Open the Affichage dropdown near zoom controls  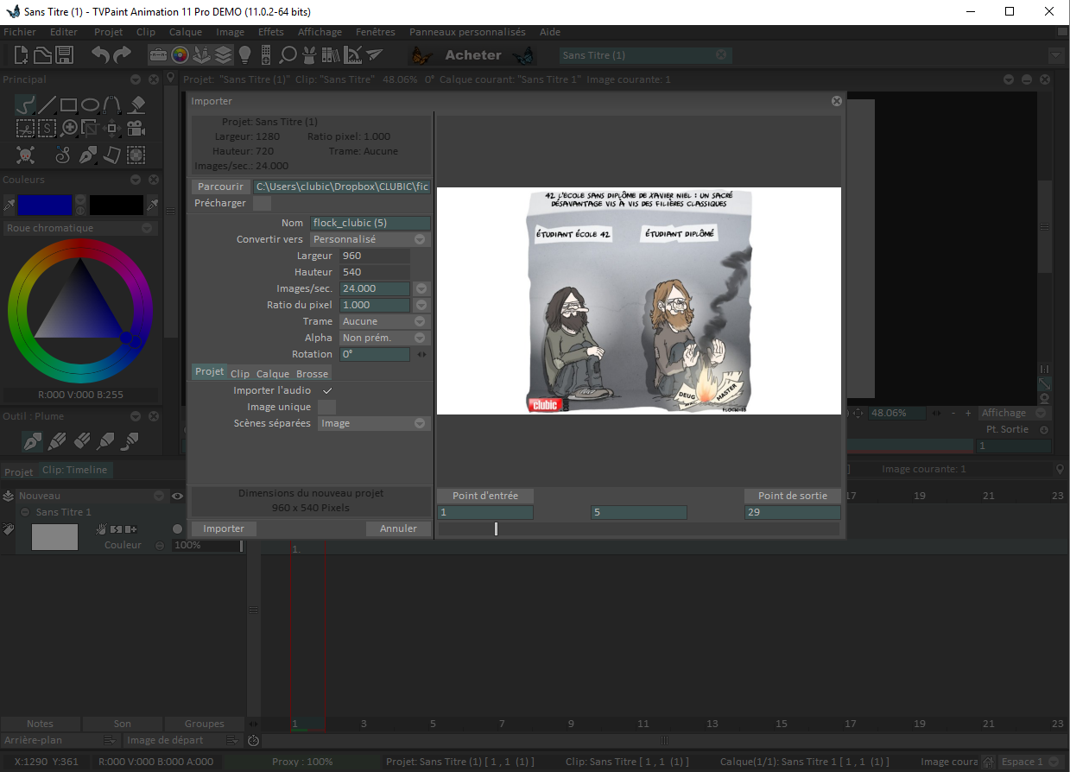click(1013, 413)
